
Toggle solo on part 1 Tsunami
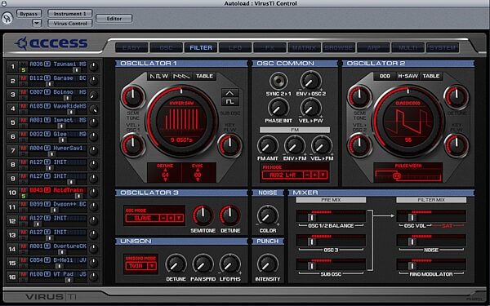pyautogui.click(x=23, y=70)
